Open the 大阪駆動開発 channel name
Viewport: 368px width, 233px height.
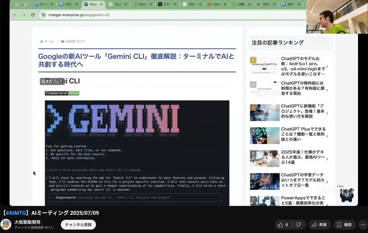(x=28, y=222)
